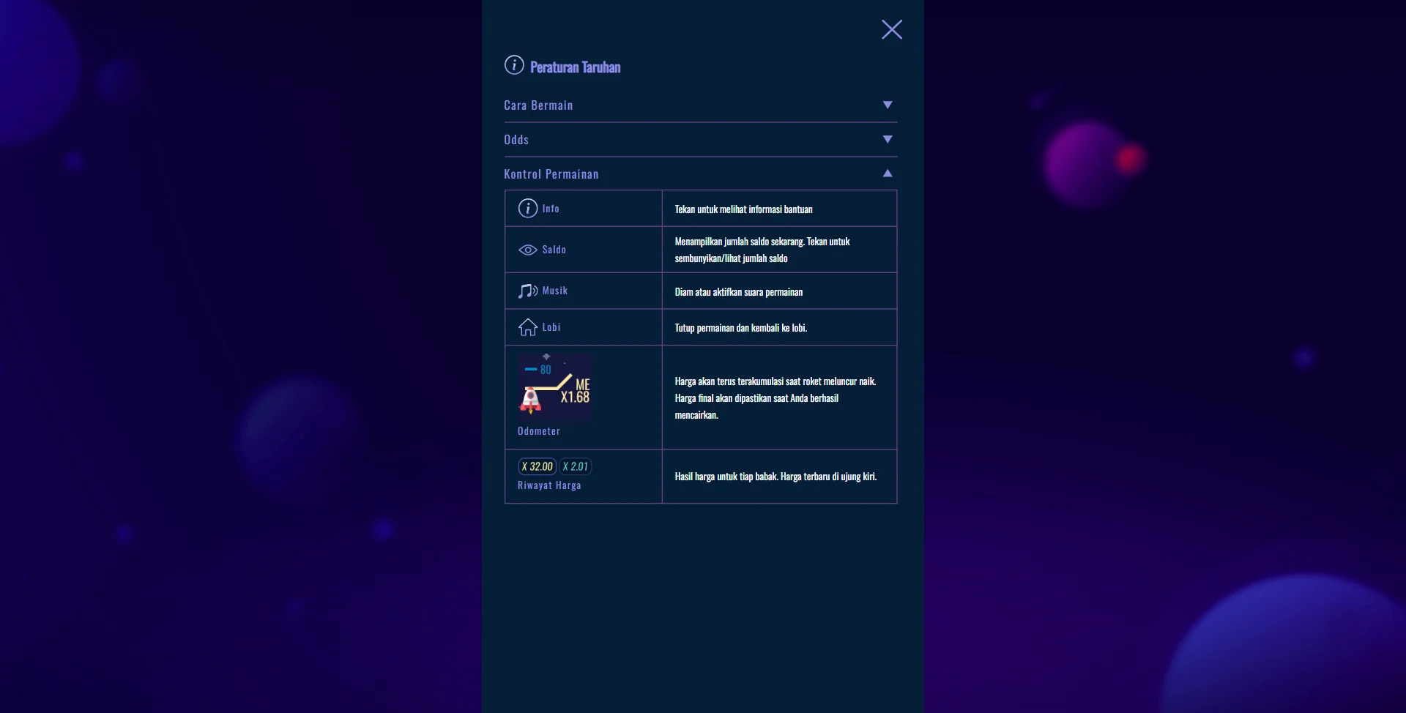Close the Peraturan Taruhan panel

coord(891,29)
